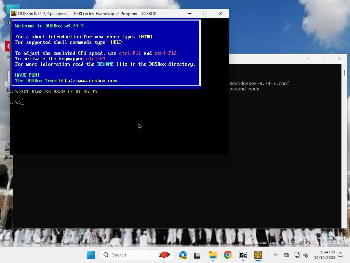Screen dimensions: 350x263
Task: Click the http://www.dosbox.com text
Action: [88, 81]
